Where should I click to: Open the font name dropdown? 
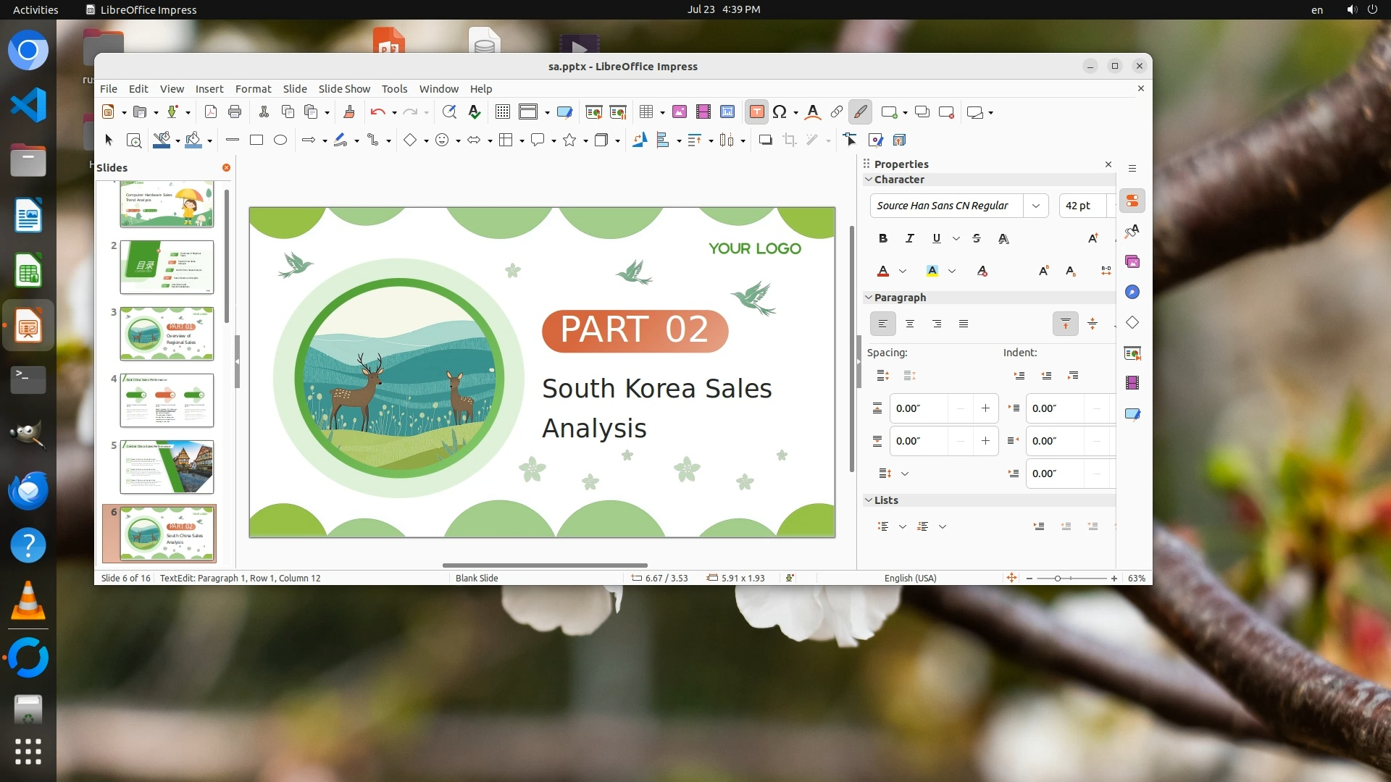(x=1035, y=206)
